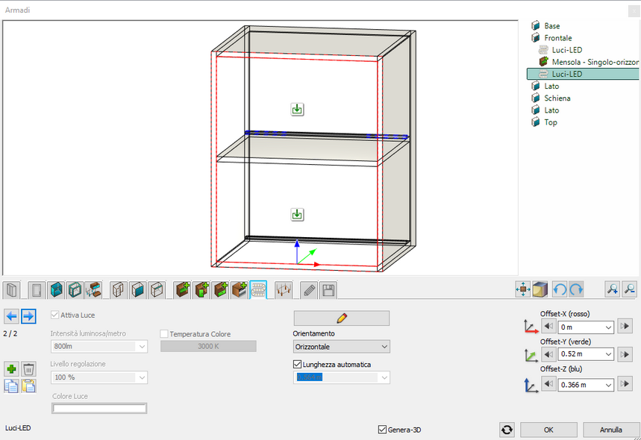Click the Annulla button
The width and height of the screenshot is (641, 440).
(x=610, y=430)
